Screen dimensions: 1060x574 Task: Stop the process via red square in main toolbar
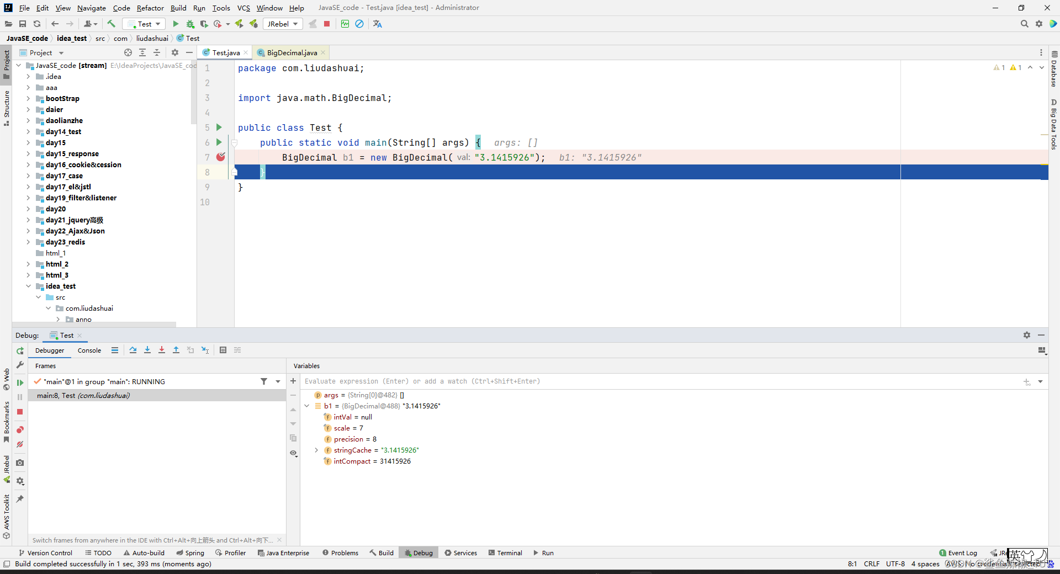tap(327, 24)
